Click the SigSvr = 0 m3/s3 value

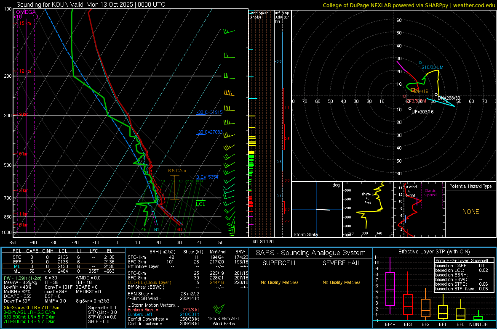tap(93, 301)
